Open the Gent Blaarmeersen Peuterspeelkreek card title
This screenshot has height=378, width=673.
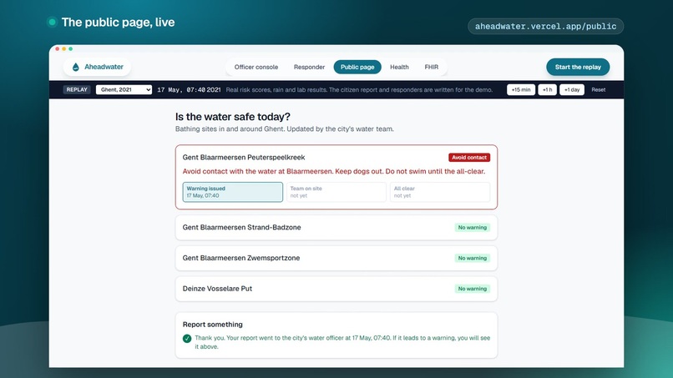[x=244, y=158]
